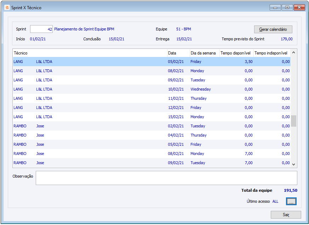This screenshot has height=225, width=309.
Task: Click the Sprint X Técnico app icon
Action: pyautogui.click(x=7, y=7)
